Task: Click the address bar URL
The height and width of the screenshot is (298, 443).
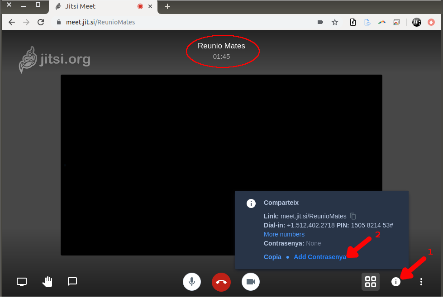Action: click(181, 22)
